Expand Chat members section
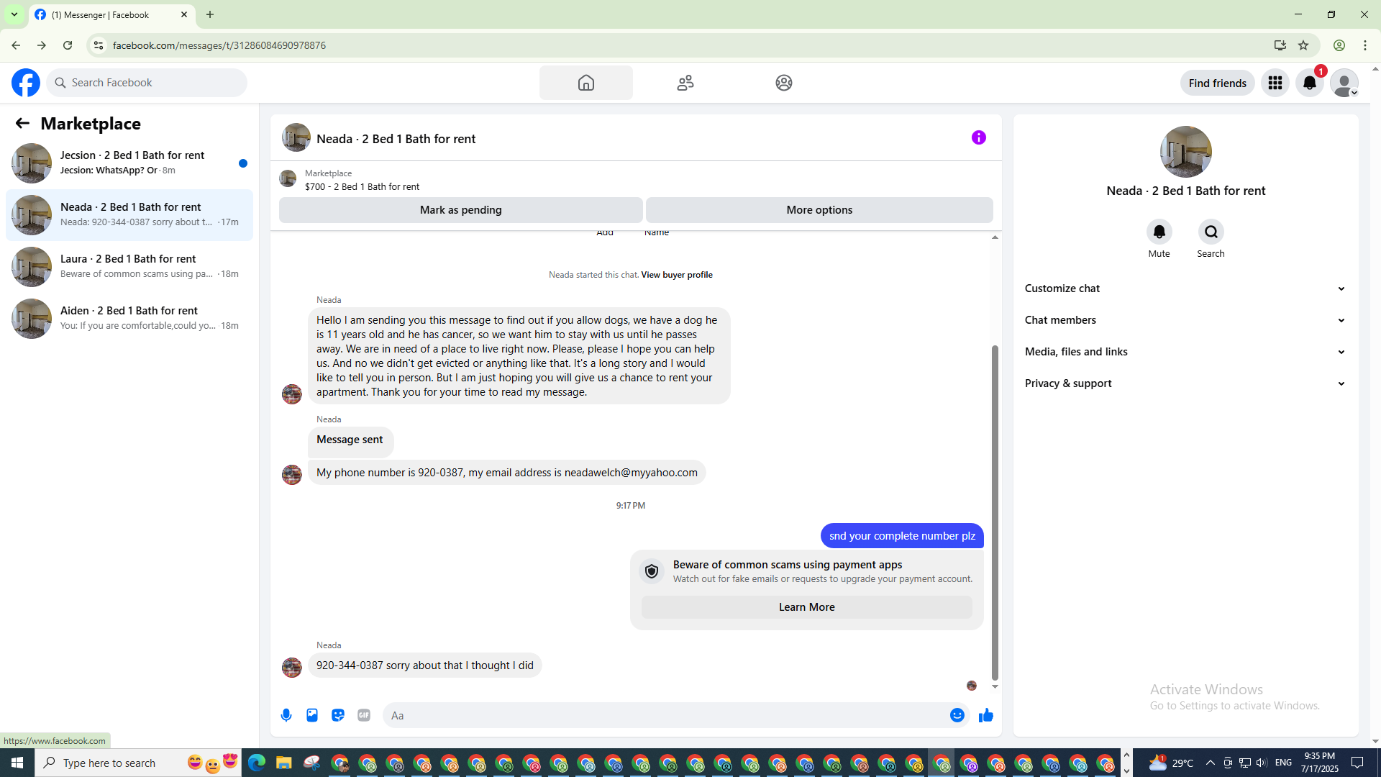Image resolution: width=1381 pixels, height=777 pixels. coord(1185,320)
